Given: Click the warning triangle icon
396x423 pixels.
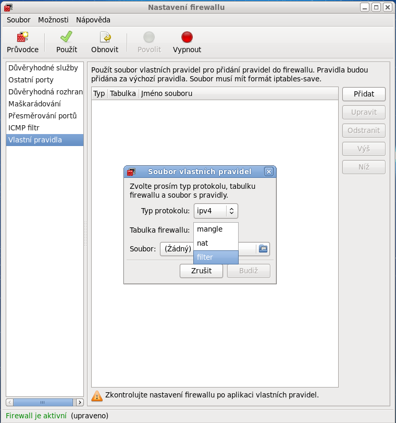Looking at the screenshot, I should (97, 396).
